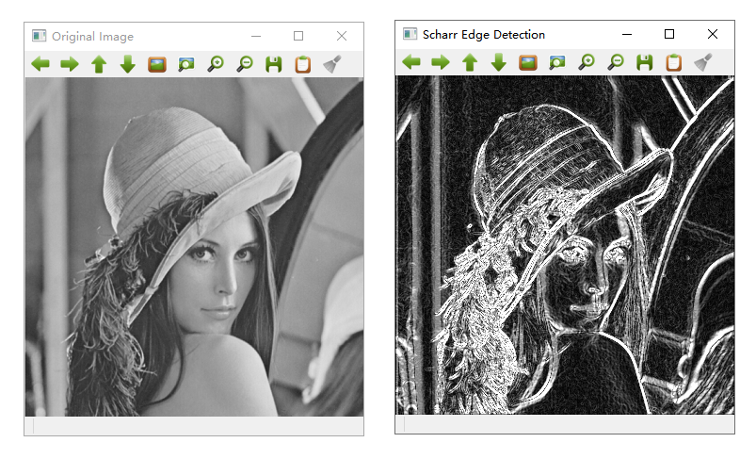This screenshot has height=459, width=756.
Task: Click fit-to-window zoom icon in Original Image window
Action: coord(186,64)
